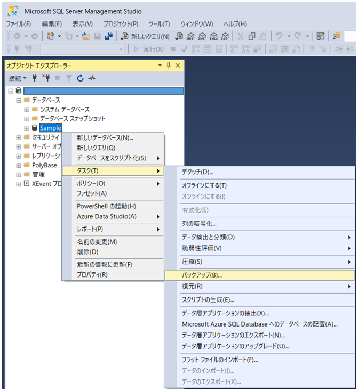
Task: Choose バックアップ(B)... in tasks submenu
Action: (x=260, y=275)
